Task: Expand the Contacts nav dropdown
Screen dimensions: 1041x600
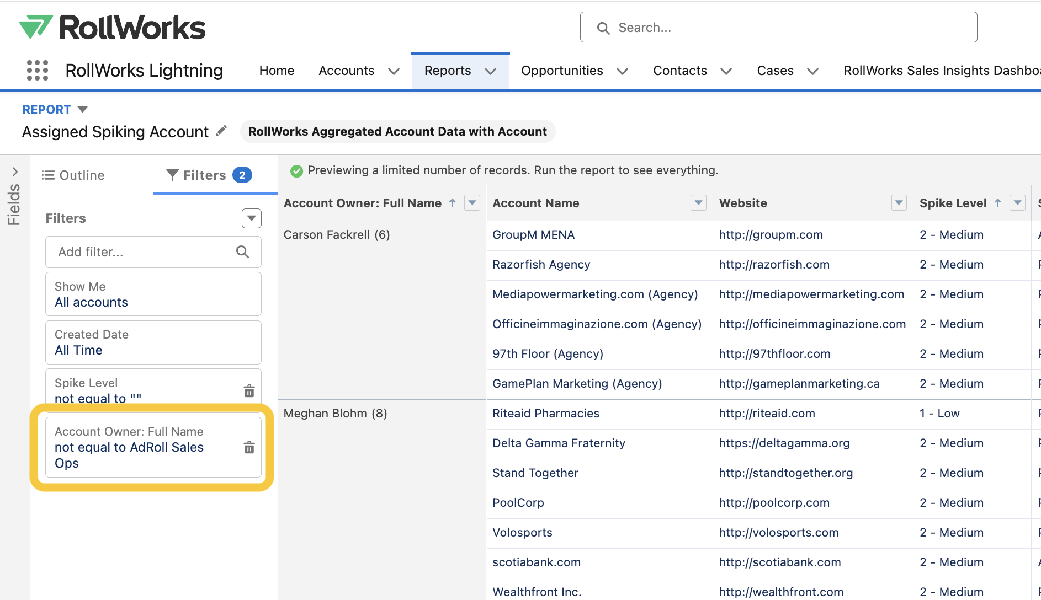Action: tap(726, 71)
